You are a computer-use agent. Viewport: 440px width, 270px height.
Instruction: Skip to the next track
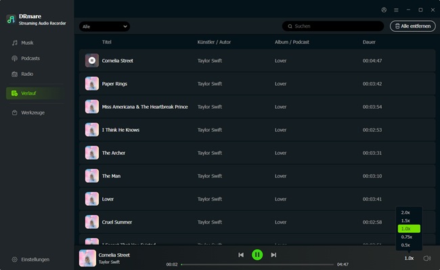coord(273,255)
